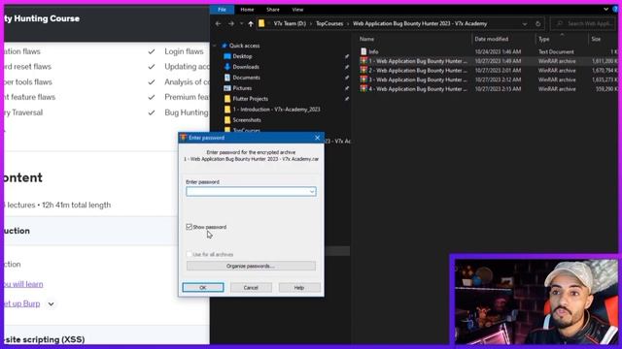This screenshot has height=349, width=622.
Task: Open the password history dropdown arrow
Action: click(312, 192)
